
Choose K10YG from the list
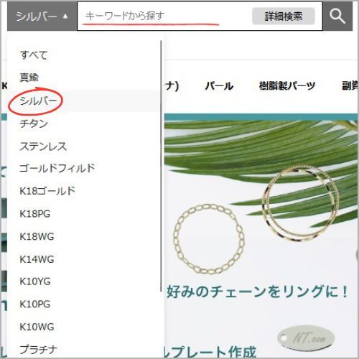(x=83, y=281)
